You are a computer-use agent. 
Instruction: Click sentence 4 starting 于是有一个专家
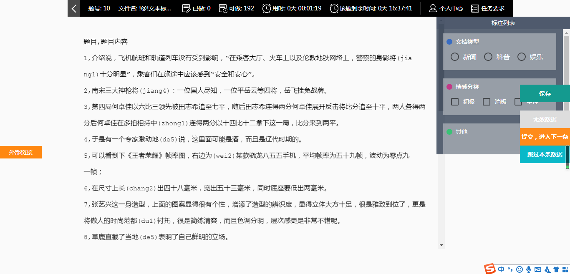193,139
